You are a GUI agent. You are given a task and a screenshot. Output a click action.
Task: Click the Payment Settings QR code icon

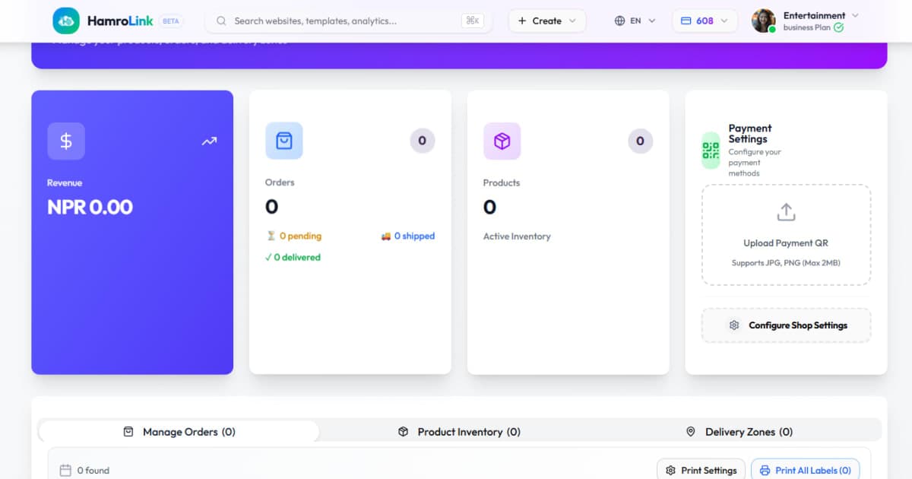tap(711, 151)
